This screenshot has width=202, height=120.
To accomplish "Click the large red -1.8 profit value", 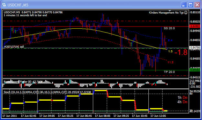I will tap(181, 52).
